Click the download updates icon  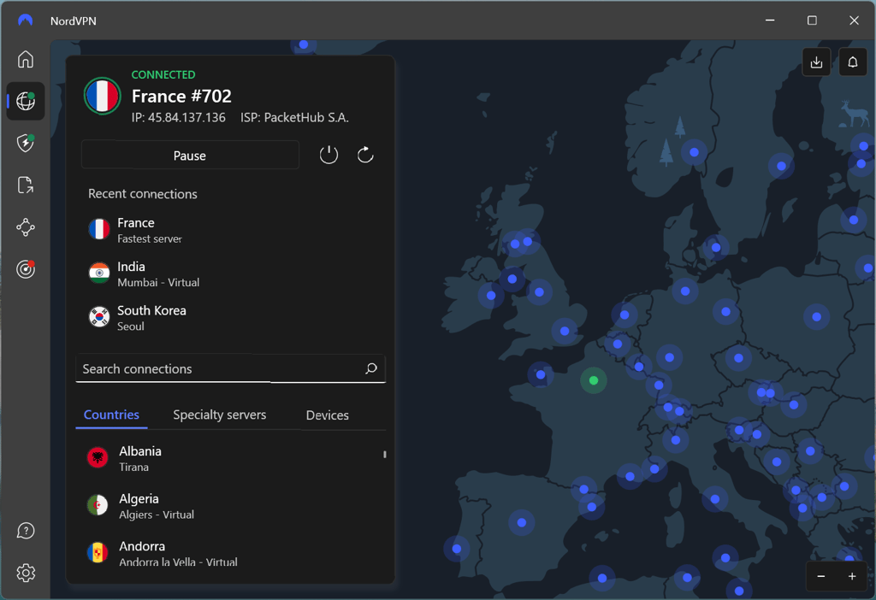point(816,62)
